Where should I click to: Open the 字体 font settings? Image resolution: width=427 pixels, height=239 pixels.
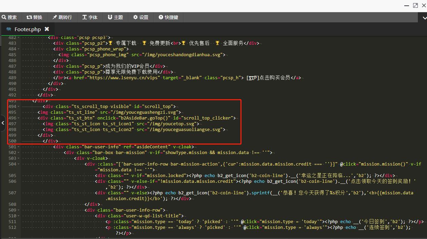coord(90,17)
